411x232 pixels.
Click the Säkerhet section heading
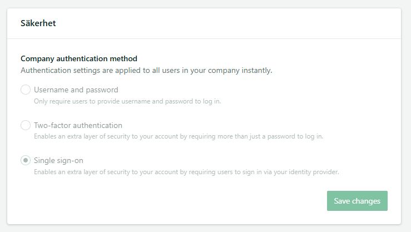(x=38, y=23)
